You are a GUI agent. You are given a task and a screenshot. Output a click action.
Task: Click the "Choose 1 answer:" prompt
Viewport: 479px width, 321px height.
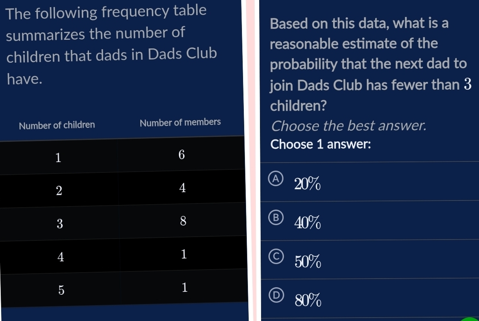[321, 145]
